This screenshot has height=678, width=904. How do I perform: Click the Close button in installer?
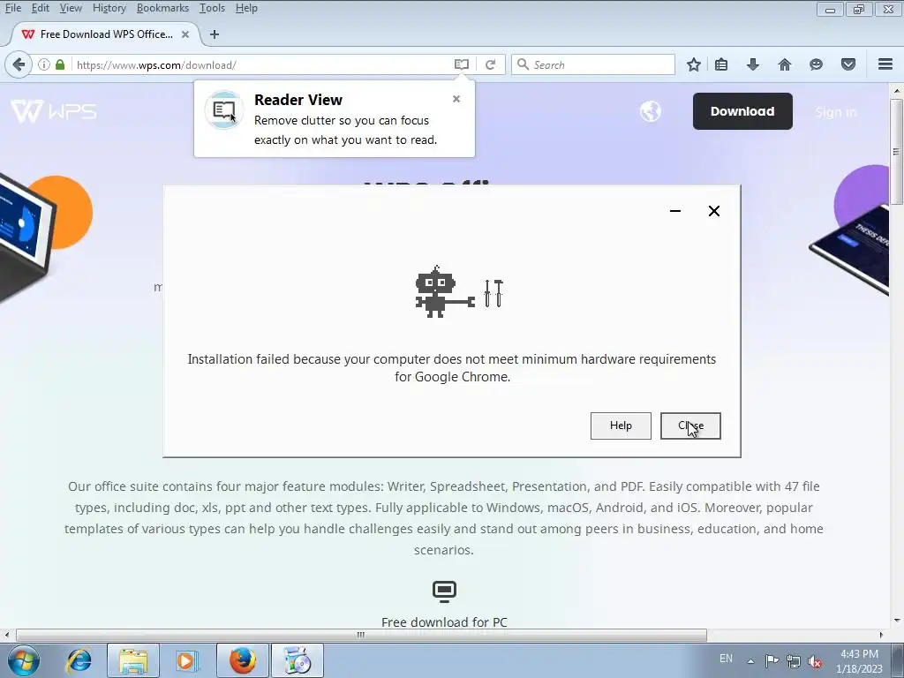(x=690, y=426)
